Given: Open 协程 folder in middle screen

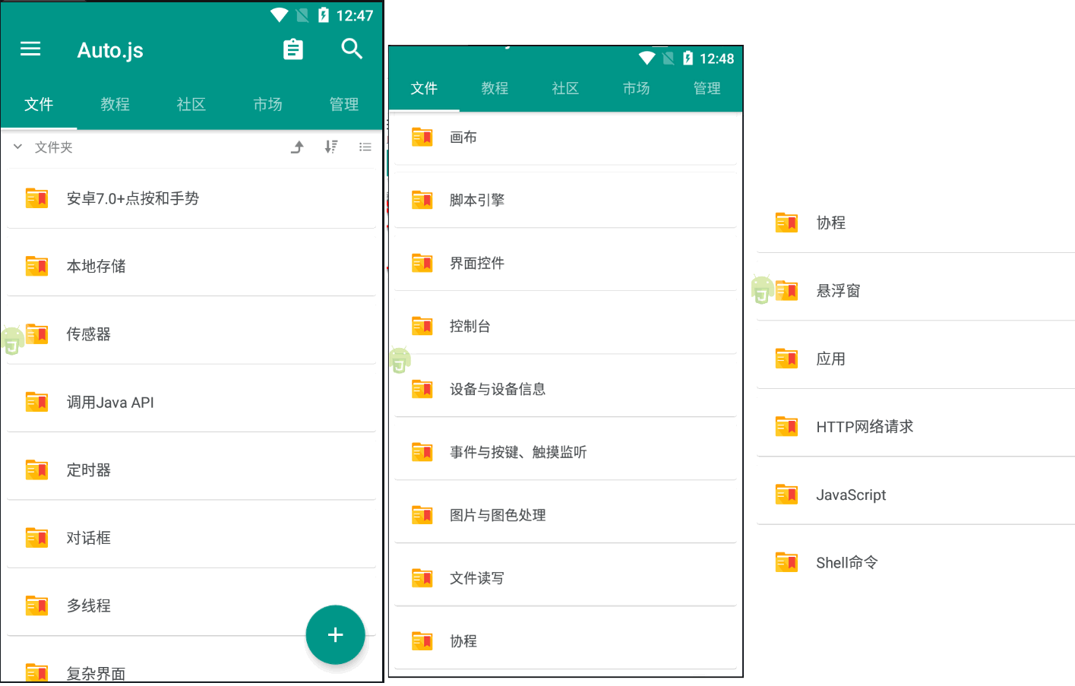Looking at the screenshot, I should 565,641.
